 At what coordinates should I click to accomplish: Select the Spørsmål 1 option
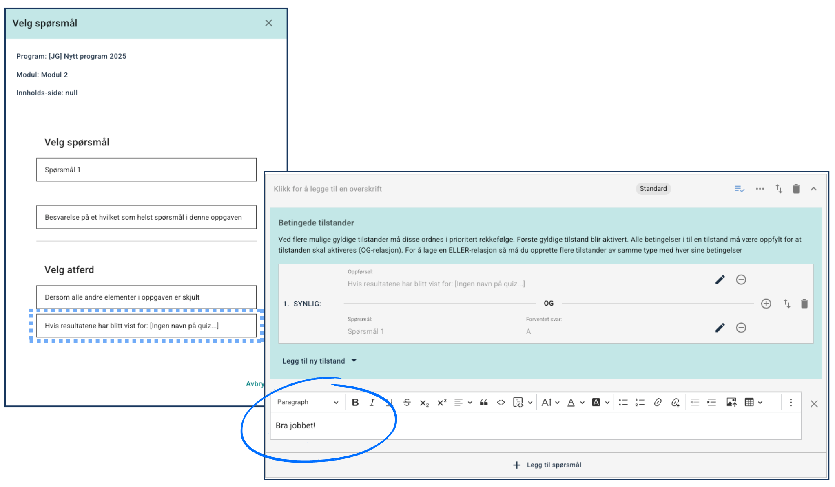pyautogui.click(x=146, y=170)
